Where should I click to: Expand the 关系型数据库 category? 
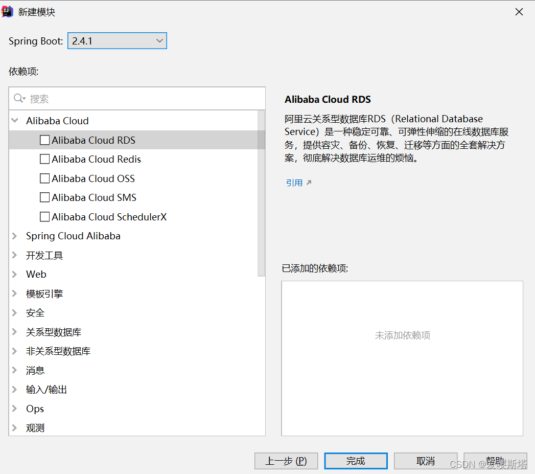tap(15, 331)
